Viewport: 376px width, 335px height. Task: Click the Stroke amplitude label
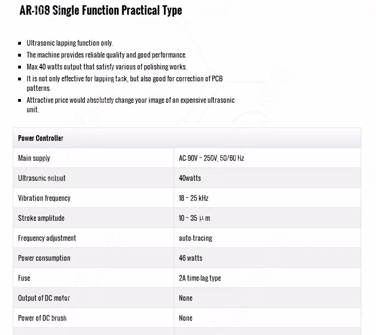[x=41, y=218]
